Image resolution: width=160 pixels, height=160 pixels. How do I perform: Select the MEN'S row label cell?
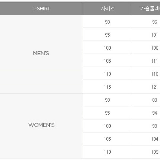click(x=41, y=53)
